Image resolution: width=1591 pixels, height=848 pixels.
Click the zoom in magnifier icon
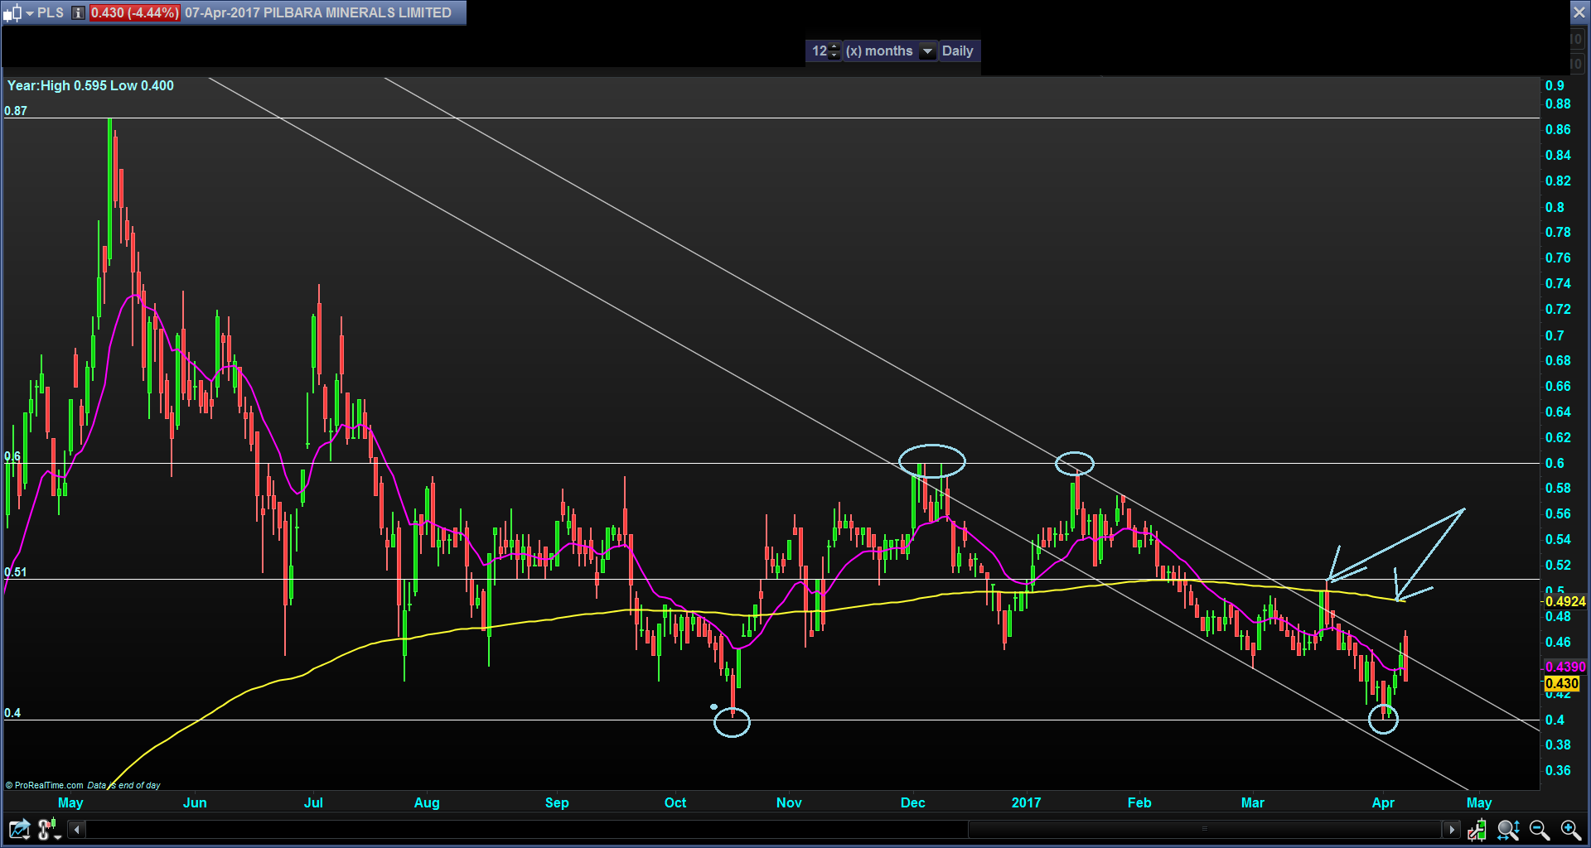1570,829
